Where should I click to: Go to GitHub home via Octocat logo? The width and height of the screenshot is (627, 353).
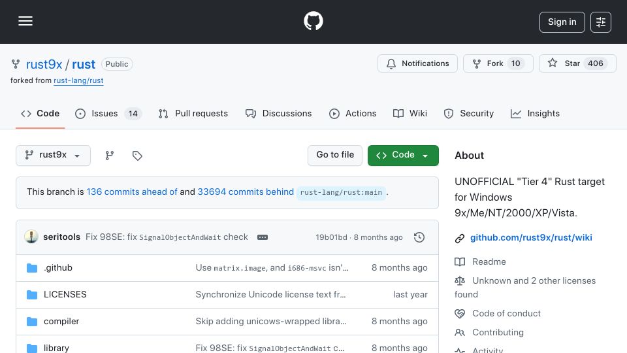[313, 21]
